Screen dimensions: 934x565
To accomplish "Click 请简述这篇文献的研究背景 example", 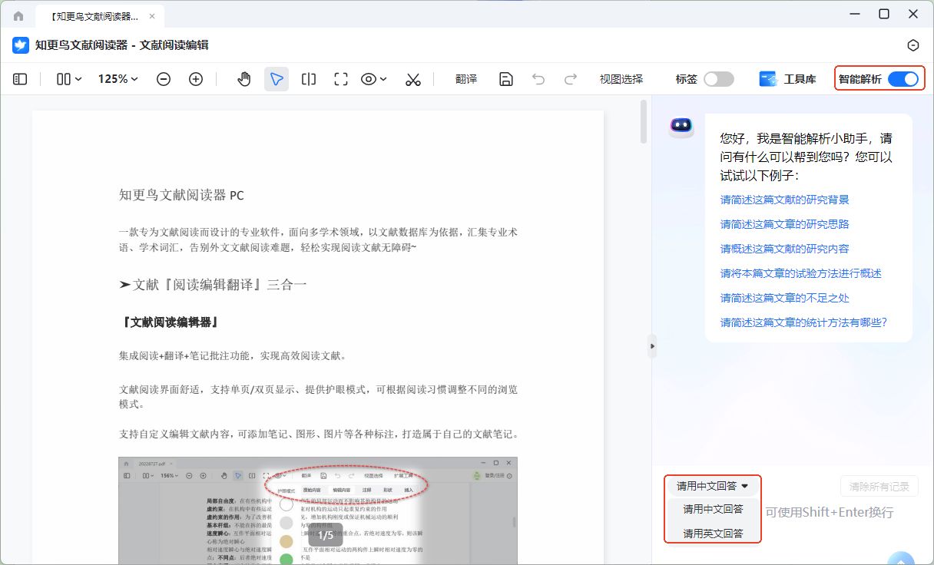I will [784, 200].
